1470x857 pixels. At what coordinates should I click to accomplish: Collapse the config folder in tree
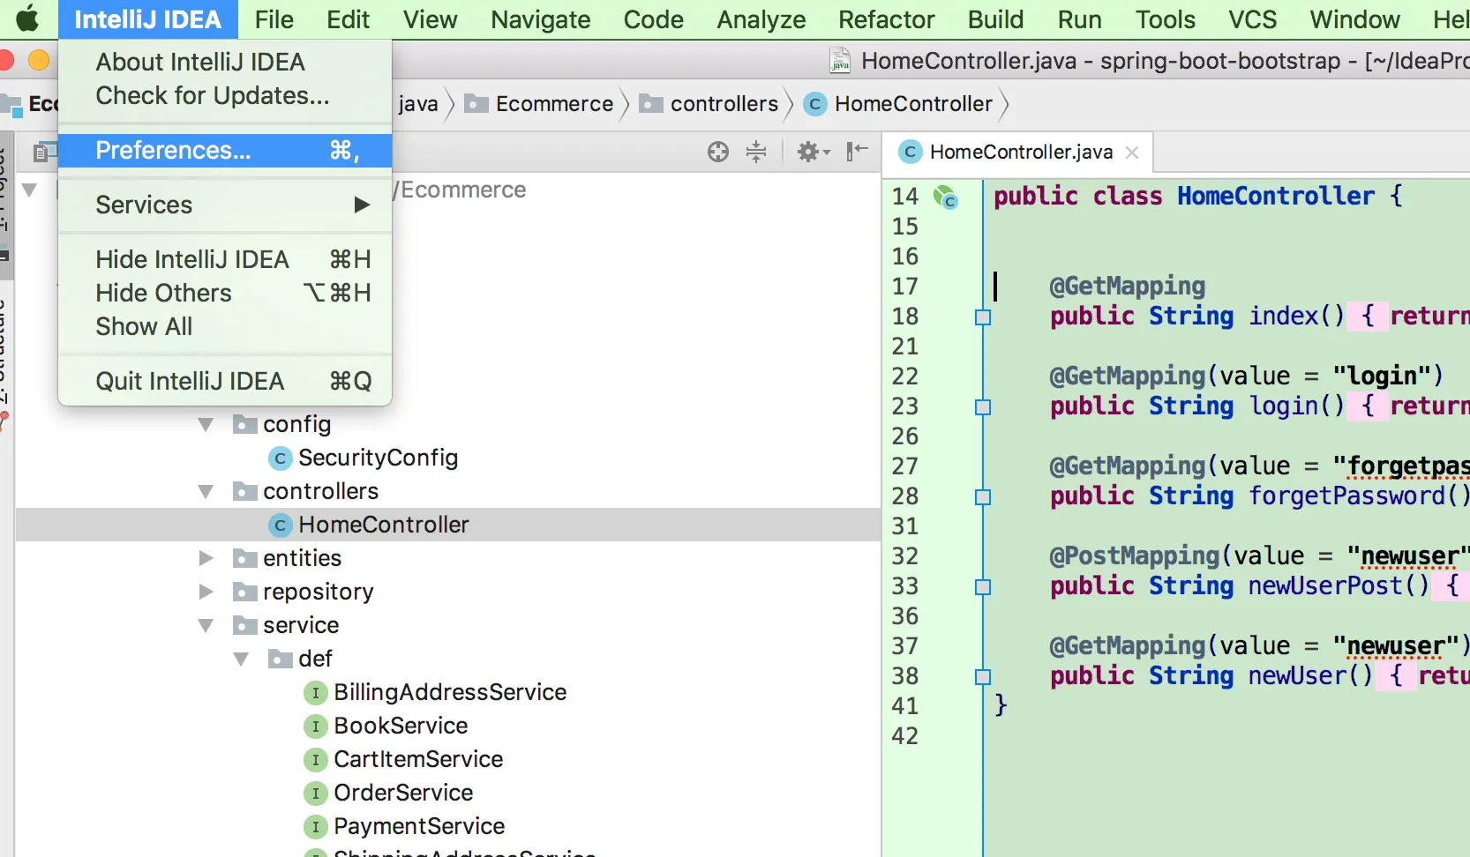(x=206, y=425)
